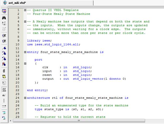164x124 pixels.
Task: Toggle bookmark with the blue flag icon
Action: [4, 47]
